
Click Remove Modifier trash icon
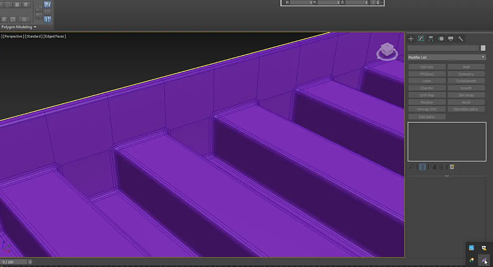441,167
